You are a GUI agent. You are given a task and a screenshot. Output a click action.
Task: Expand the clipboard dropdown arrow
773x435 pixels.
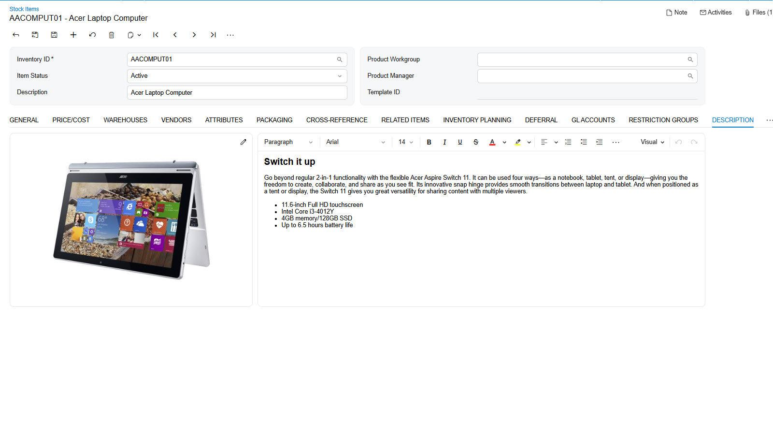pyautogui.click(x=139, y=35)
